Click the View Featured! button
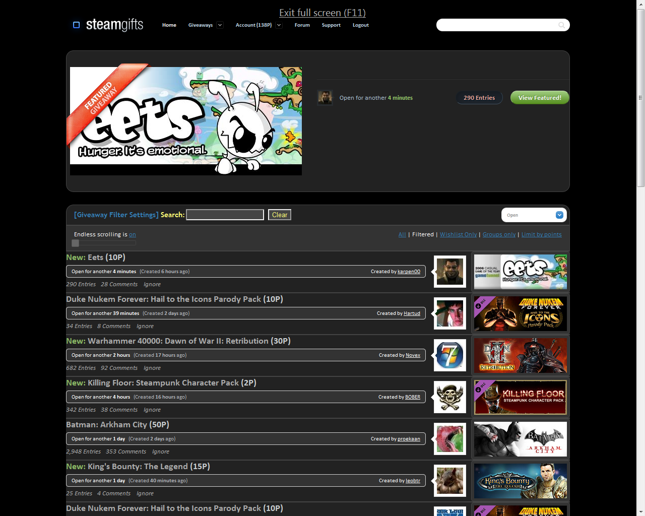This screenshot has height=516, width=645. (x=540, y=98)
